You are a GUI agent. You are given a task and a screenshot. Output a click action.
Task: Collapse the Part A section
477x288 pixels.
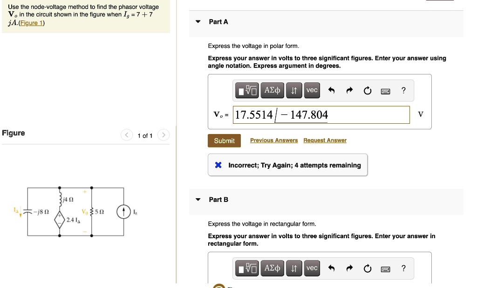(x=198, y=21)
